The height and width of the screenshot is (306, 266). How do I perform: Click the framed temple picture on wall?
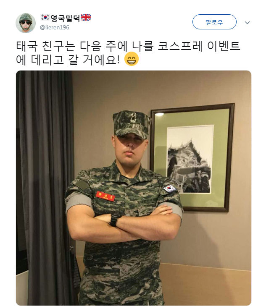[192, 157]
